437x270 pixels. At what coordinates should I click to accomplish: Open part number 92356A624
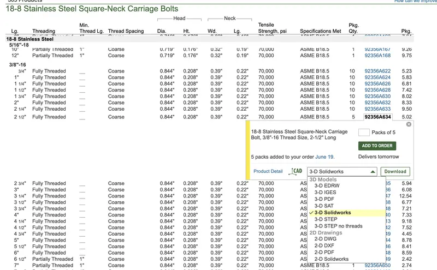point(377,77)
